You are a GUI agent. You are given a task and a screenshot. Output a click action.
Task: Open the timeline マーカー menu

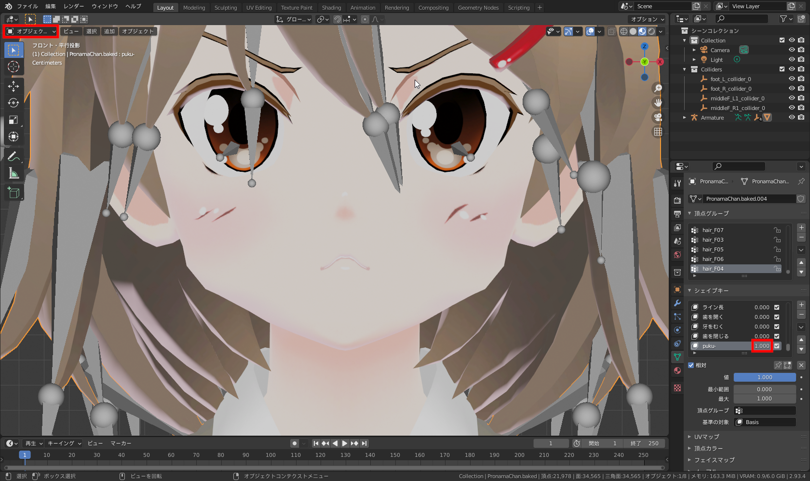121,443
